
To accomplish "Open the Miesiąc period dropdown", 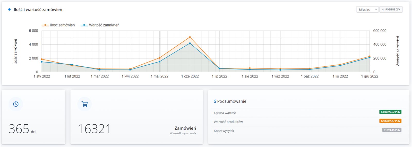I will click(367, 10).
